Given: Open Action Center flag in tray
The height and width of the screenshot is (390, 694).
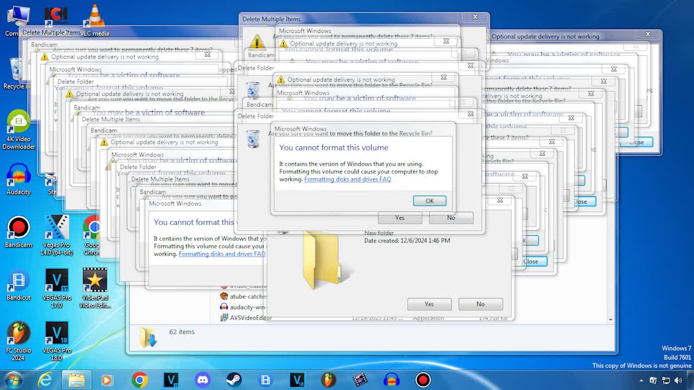Looking at the screenshot, I should (653, 381).
